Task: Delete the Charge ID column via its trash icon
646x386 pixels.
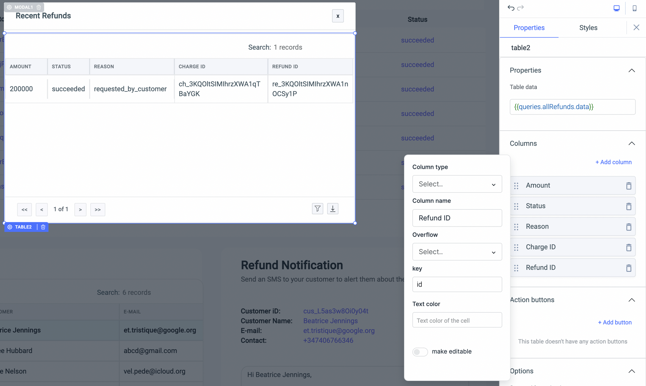Action: pos(629,247)
